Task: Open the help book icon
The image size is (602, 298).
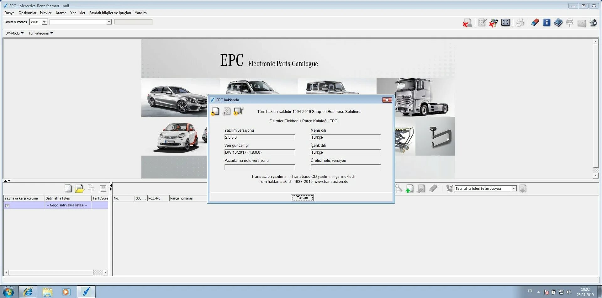Action: (x=558, y=23)
